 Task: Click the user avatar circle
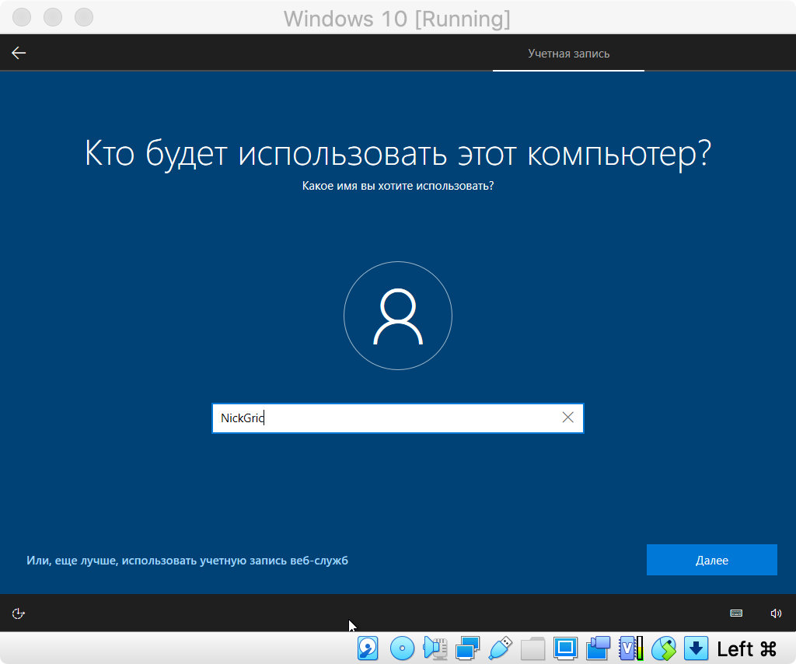click(398, 316)
